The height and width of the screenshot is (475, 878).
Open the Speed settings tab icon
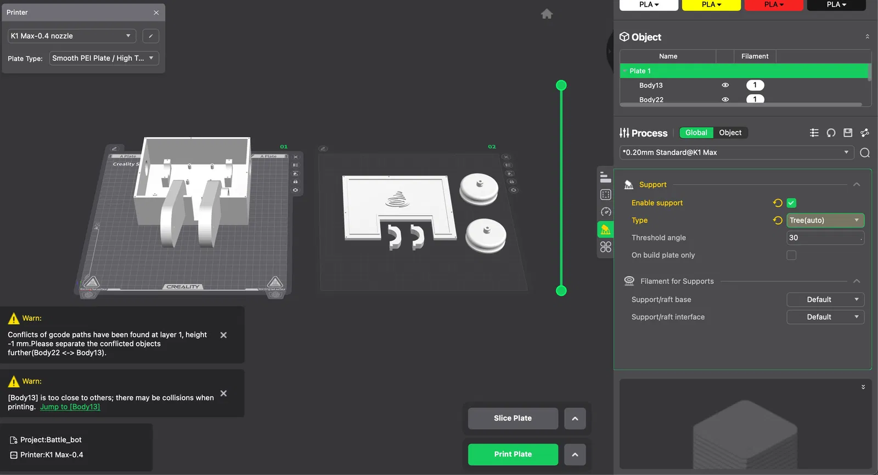[605, 212]
